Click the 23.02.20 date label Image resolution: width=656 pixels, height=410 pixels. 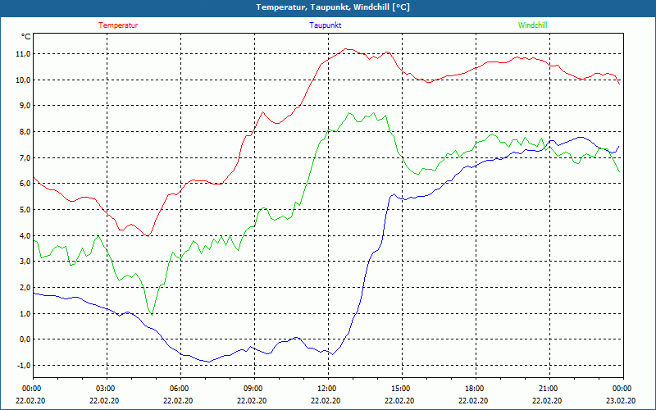point(621,400)
